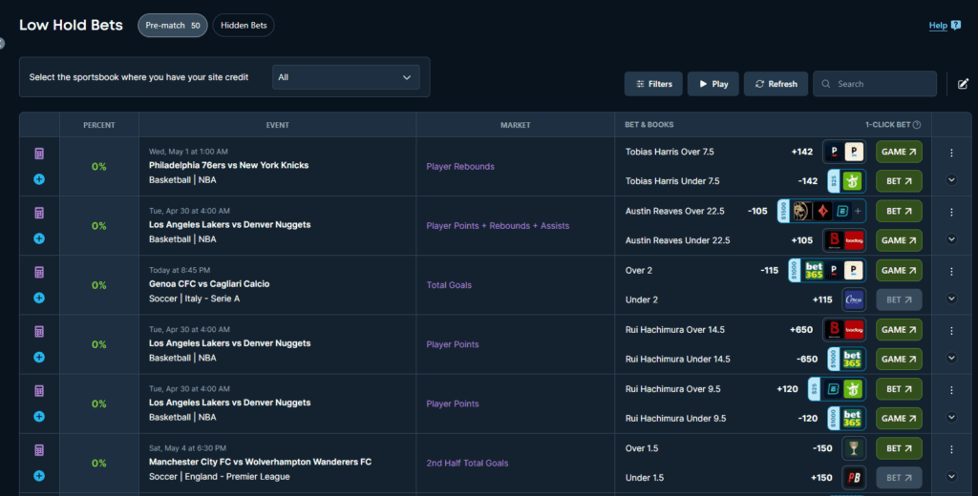
Task: Open the Filters panel
Action: pos(653,84)
